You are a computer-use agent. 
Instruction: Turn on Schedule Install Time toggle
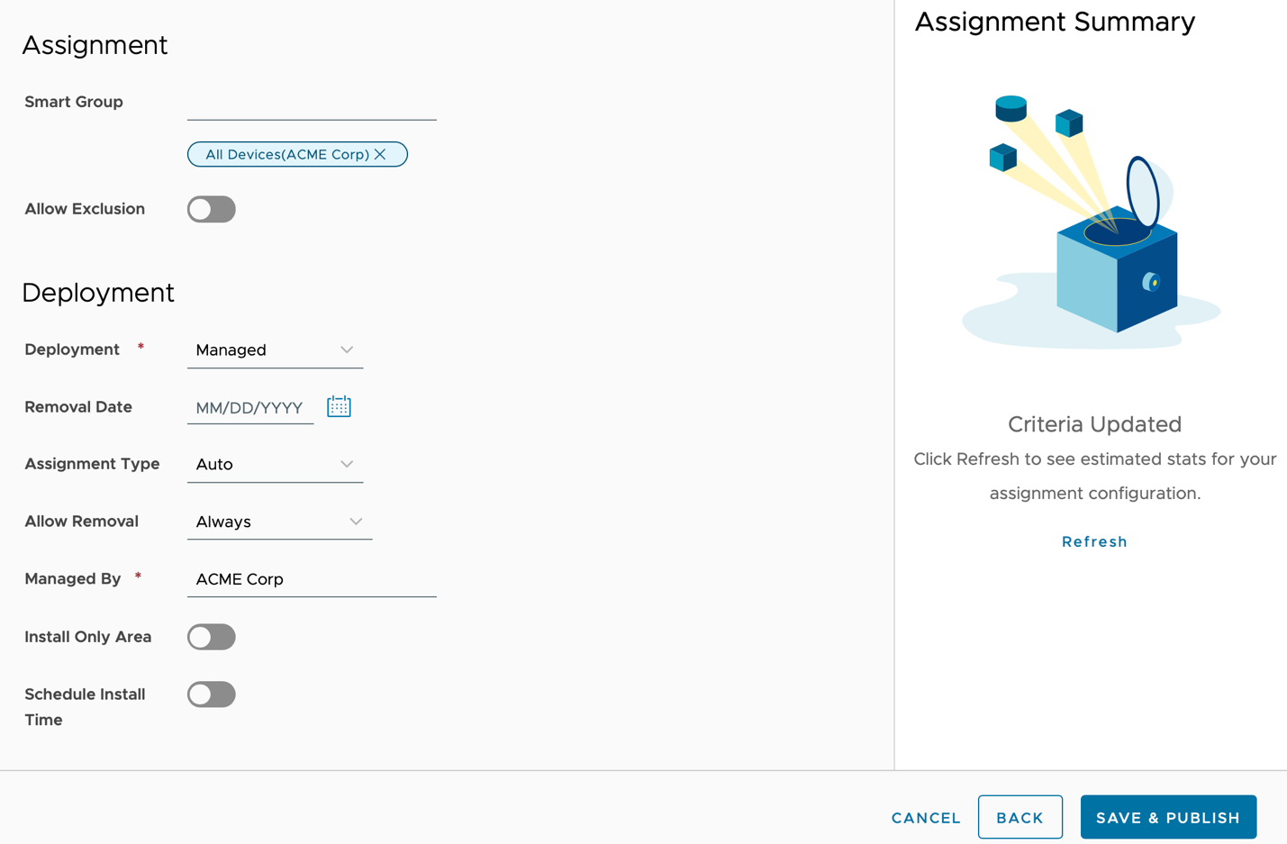212,694
